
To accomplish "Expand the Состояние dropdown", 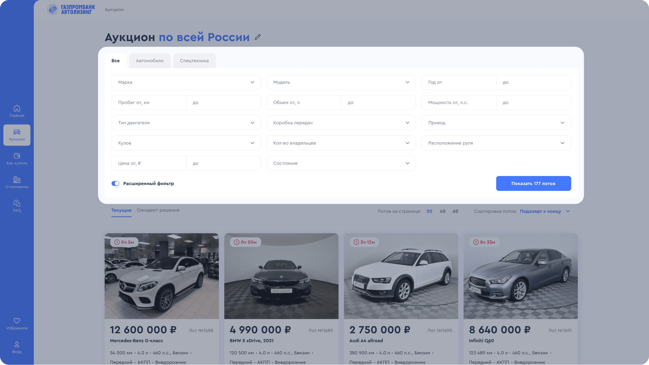I will 341,163.
